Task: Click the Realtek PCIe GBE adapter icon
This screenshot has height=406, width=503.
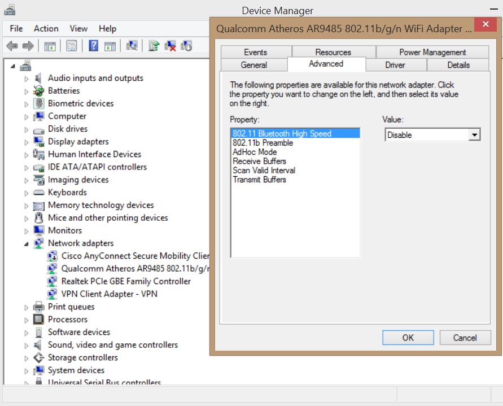Action: (52, 281)
